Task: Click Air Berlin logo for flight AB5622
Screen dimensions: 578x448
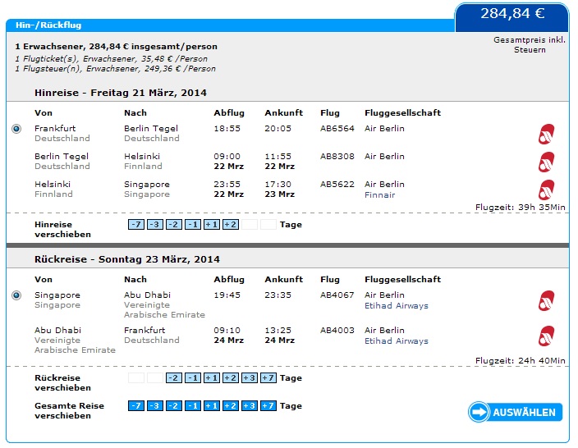Action: point(546,190)
